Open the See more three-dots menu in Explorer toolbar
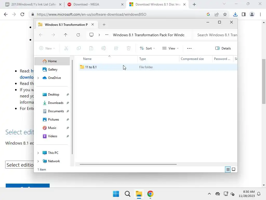 (189, 48)
